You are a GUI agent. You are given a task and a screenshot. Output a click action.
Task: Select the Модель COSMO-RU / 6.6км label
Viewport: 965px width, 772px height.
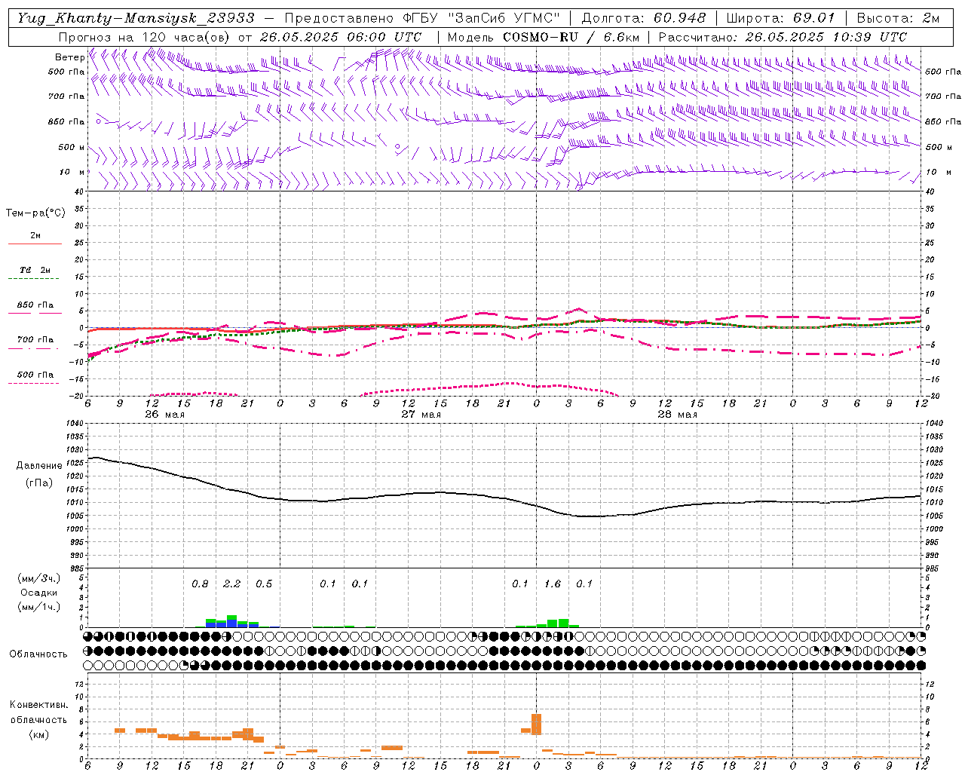[x=543, y=37]
